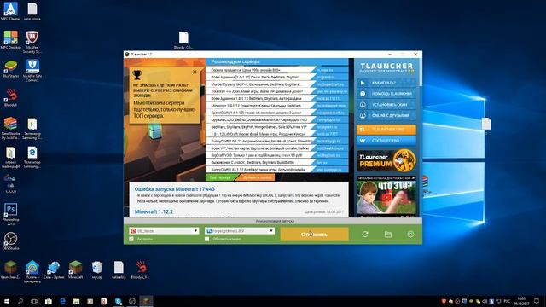Open the OBS Studio desktop shortcut
Image resolution: width=546 pixels, height=307 pixels.
(x=10, y=241)
